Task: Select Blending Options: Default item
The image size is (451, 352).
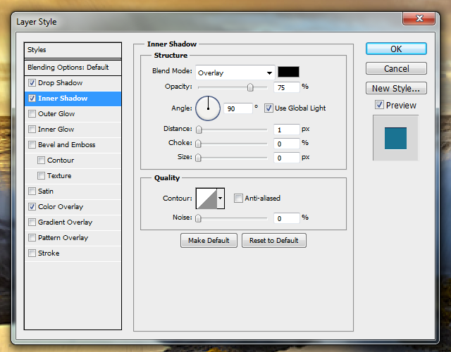Action: click(x=73, y=68)
